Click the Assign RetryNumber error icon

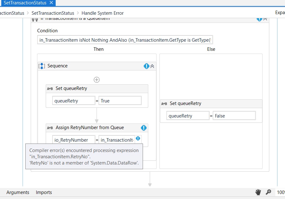[x=144, y=128]
